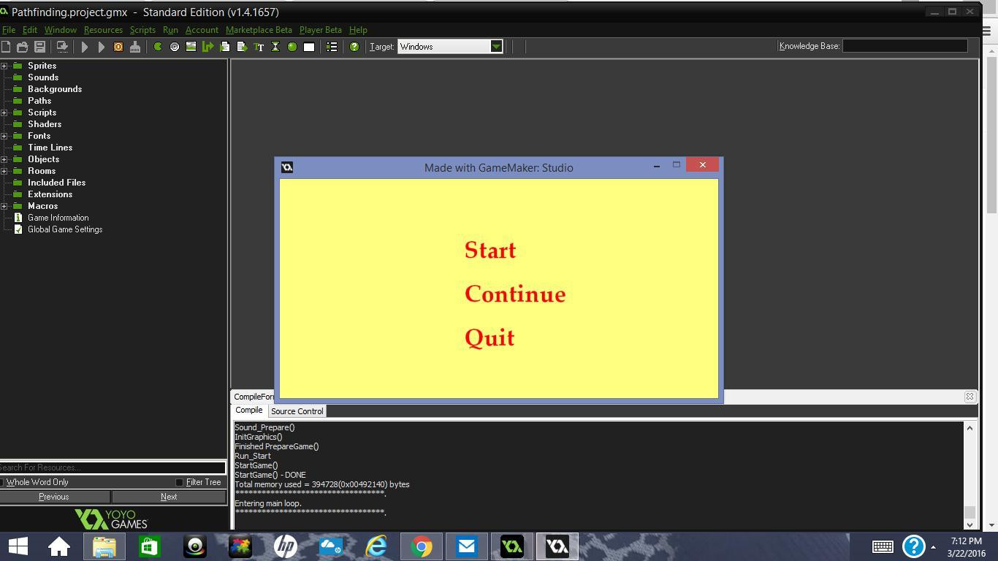Open global game settings list icon in toolbar
The width and height of the screenshot is (998, 561).
[x=332, y=47]
